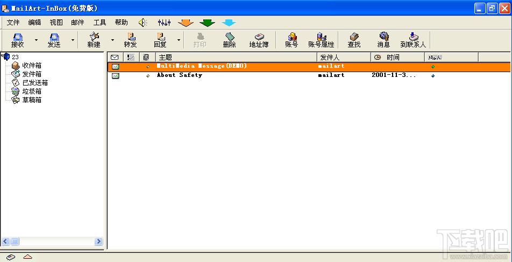Click the 回复 (Reply) toolbar icon
This screenshot has height=262, width=512.
(x=160, y=40)
